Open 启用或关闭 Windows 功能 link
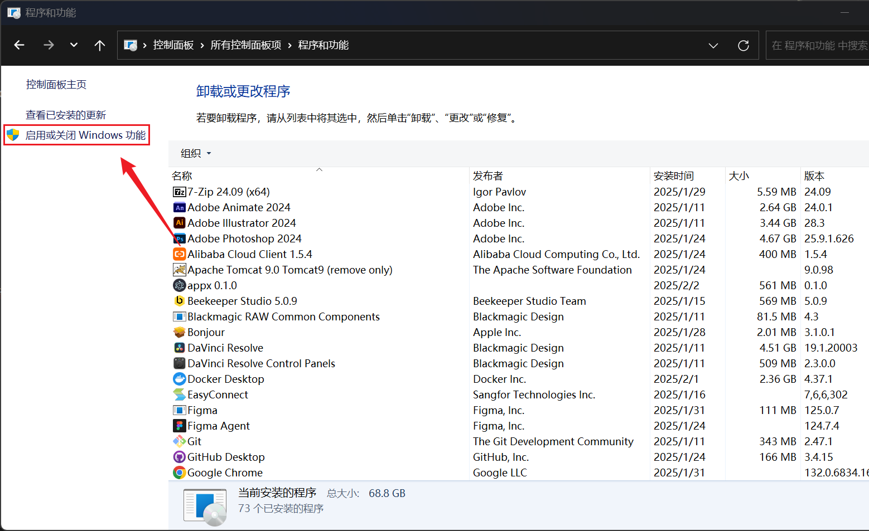 pyautogui.click(x=85, y=135)
